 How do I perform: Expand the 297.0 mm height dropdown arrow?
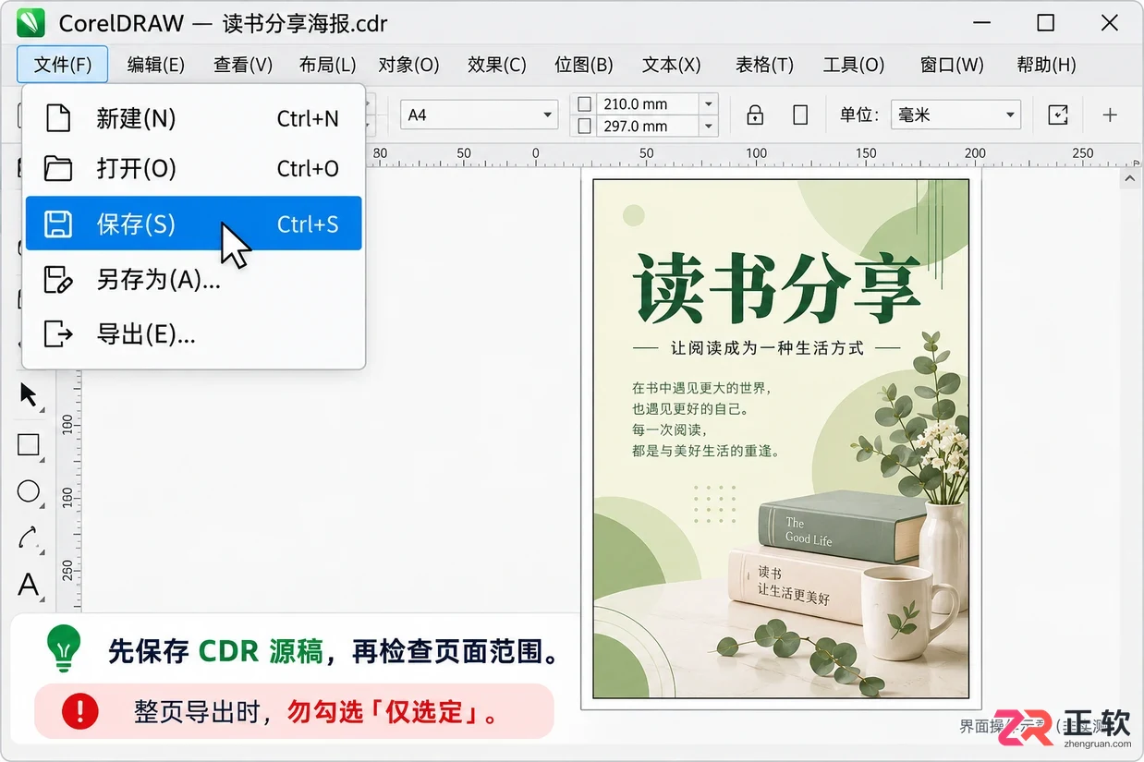point(709,127)
